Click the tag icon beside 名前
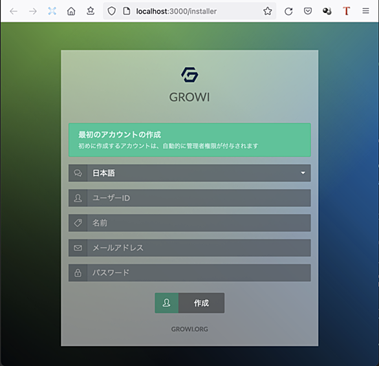The image size is (379, 366). pos(78,223)
